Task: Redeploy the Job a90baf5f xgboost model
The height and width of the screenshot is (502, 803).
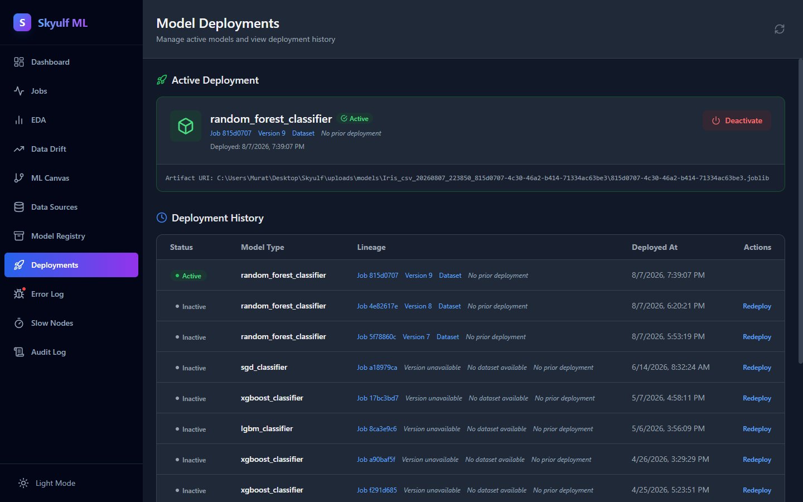Action: click(757, 460)
